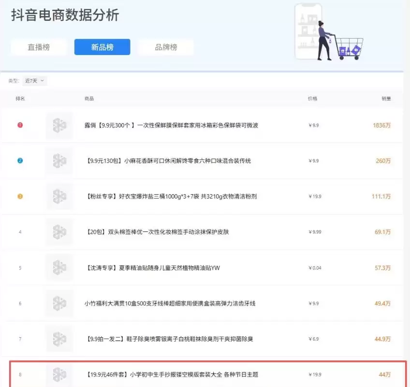Screen dimensions: 410x387
Task: Open thumbnail of 好衣宝爆炸盐 product
Action: click(59, 196)
